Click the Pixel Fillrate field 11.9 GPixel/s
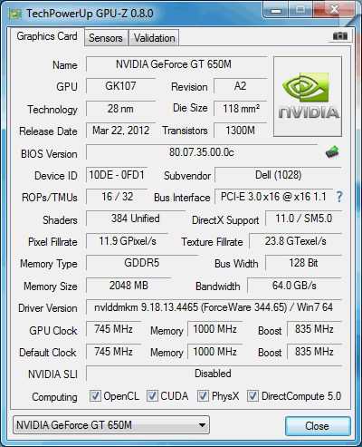362x447 pixels. coord(127,241)
